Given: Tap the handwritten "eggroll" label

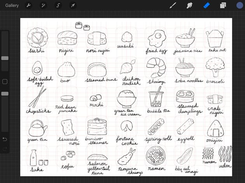Looking at the screenshot, I should click(x=185, y=139).
